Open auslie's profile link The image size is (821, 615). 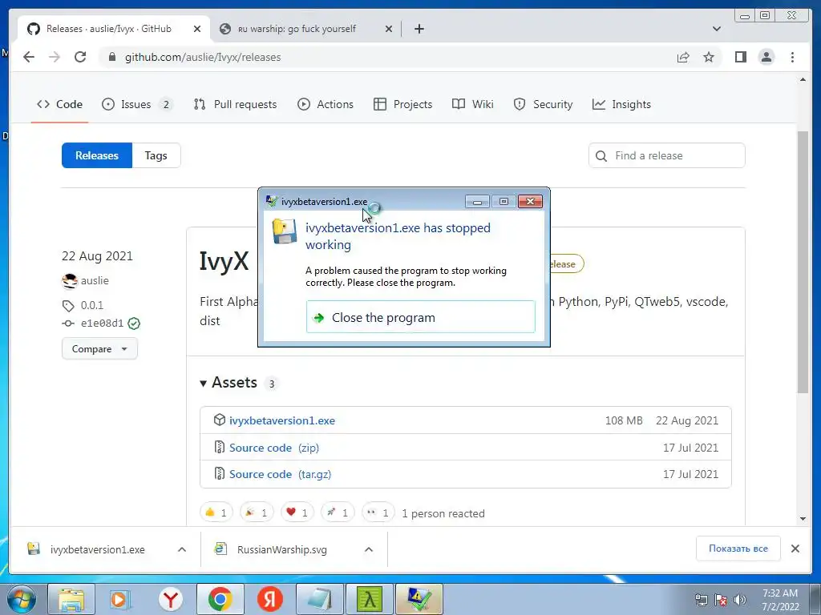[x=95, y=280]
